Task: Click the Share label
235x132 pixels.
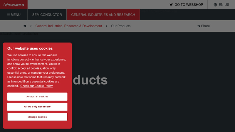Action: 205,26
